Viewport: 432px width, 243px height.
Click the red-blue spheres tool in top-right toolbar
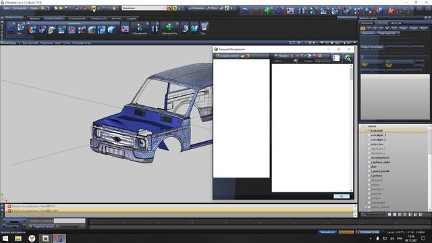[x=380, y=11]
